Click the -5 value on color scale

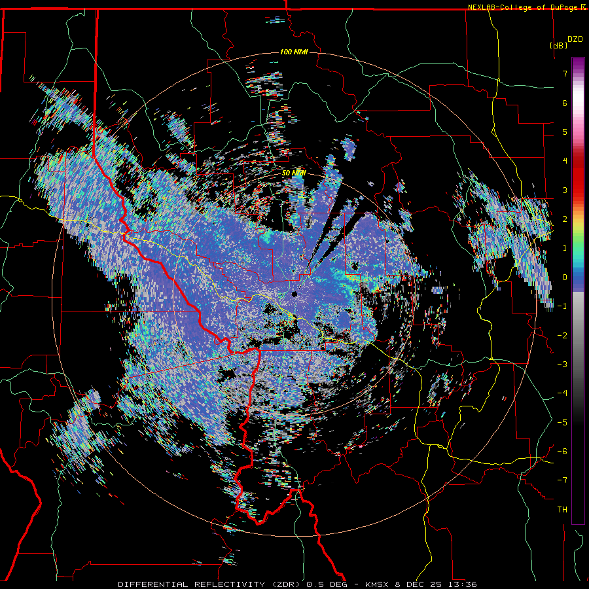click(562, 423)
